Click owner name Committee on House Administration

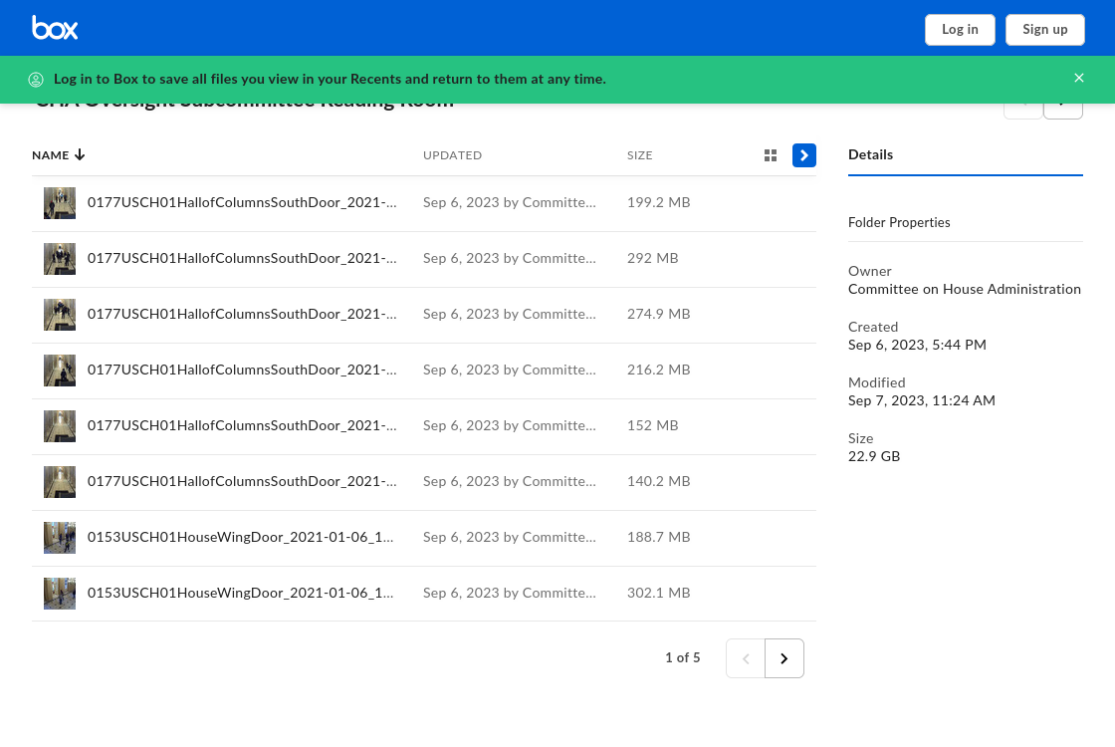tap(965, 289)
